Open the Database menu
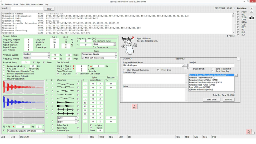Viewport: 256px width, 144px height. click(8, 4)
